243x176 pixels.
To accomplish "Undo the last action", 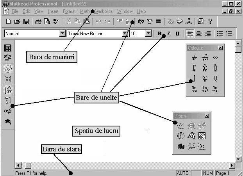I will point(98,21).
